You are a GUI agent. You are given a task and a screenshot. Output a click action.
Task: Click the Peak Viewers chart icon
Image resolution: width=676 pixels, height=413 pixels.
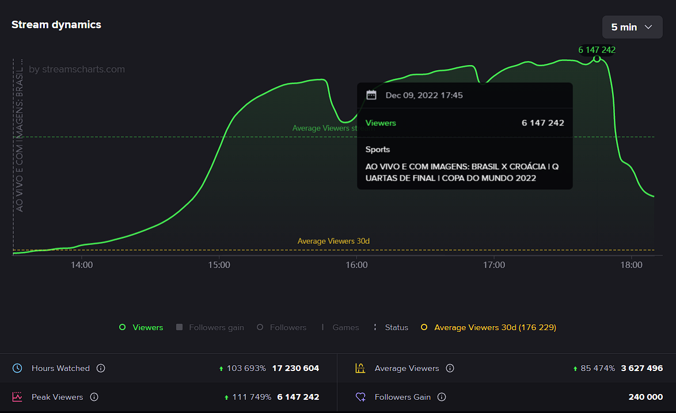18,397
